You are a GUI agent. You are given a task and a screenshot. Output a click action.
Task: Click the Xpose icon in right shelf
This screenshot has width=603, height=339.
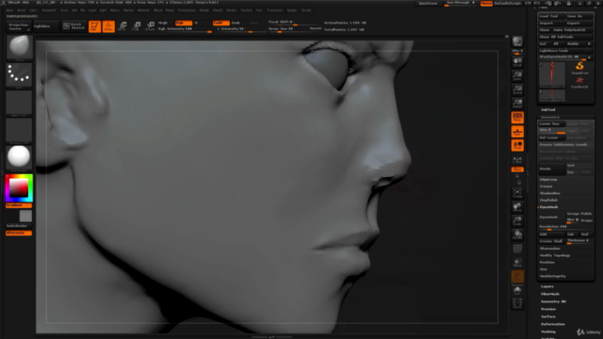[517, 303]
